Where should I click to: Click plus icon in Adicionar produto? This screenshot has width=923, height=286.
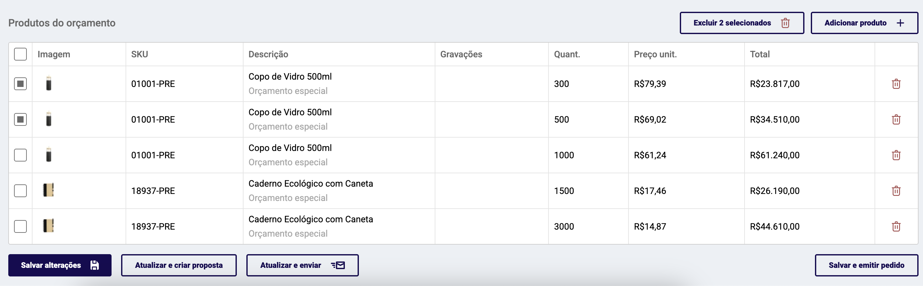click(x=900, y=23)
